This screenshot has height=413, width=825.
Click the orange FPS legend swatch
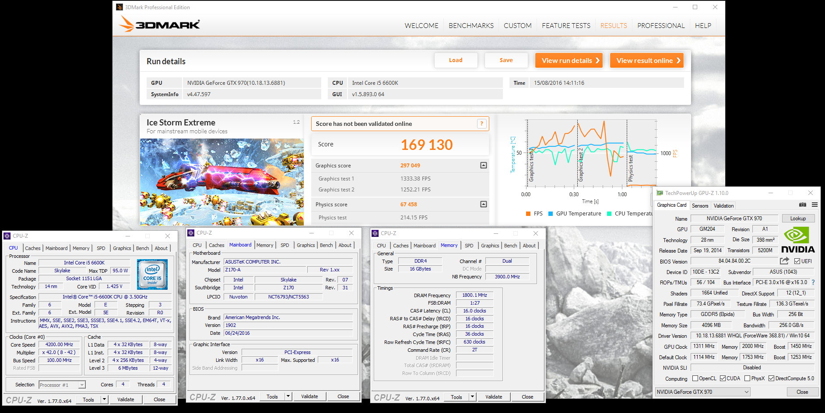[x=528, y=214]
